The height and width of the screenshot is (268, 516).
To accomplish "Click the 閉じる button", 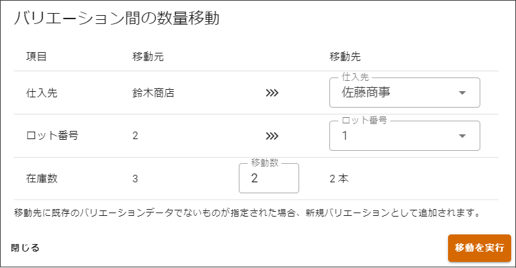I will click(x=25, y=247).
